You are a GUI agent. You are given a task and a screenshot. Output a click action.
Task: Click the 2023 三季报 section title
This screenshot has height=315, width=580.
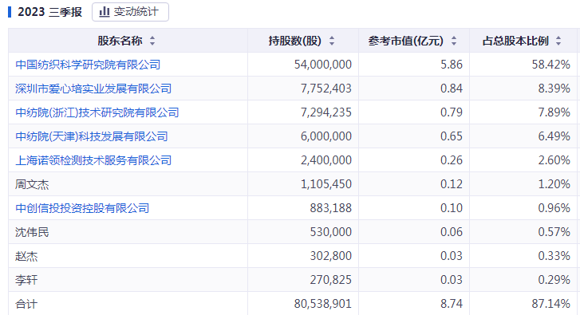[x=49, y=12]
